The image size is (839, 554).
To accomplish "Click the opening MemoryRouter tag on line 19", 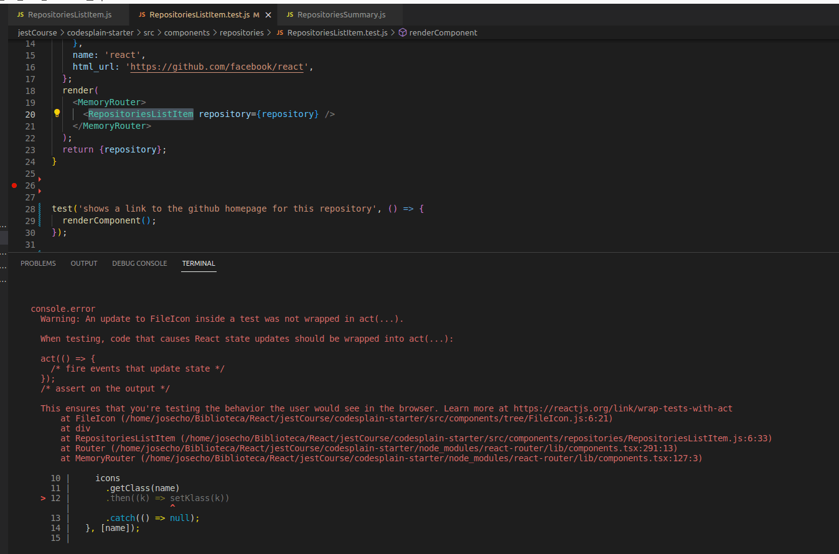I will [x=109, y=102].
